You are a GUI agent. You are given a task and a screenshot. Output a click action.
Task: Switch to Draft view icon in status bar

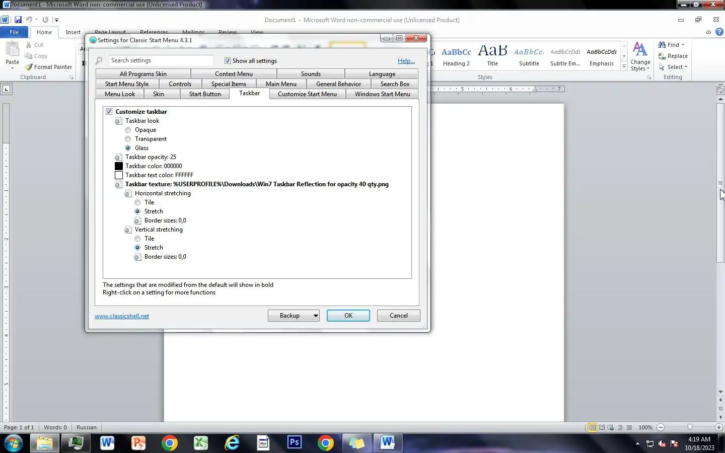629,427
